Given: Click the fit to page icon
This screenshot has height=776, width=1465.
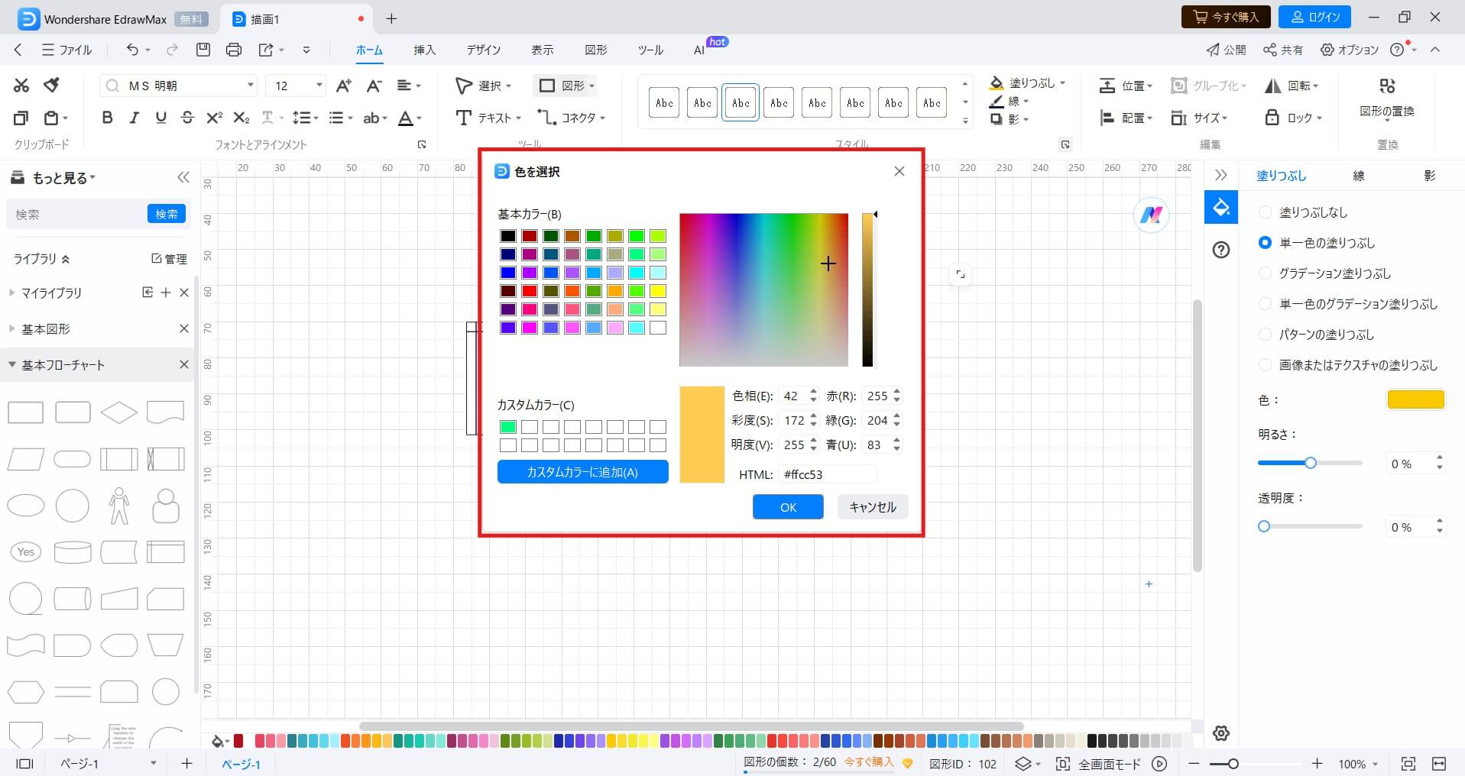Looking at the screenshot, I should [1408, 764].
